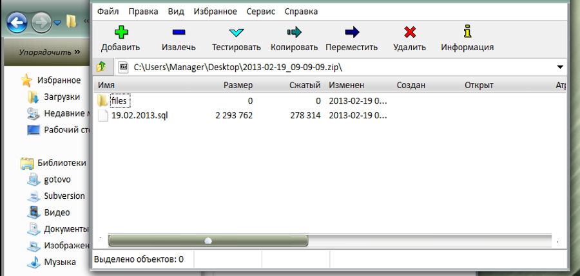The image size is (580, 276).
Task: Click Explorer back arrow button
Action: click(x=17, y=23)
